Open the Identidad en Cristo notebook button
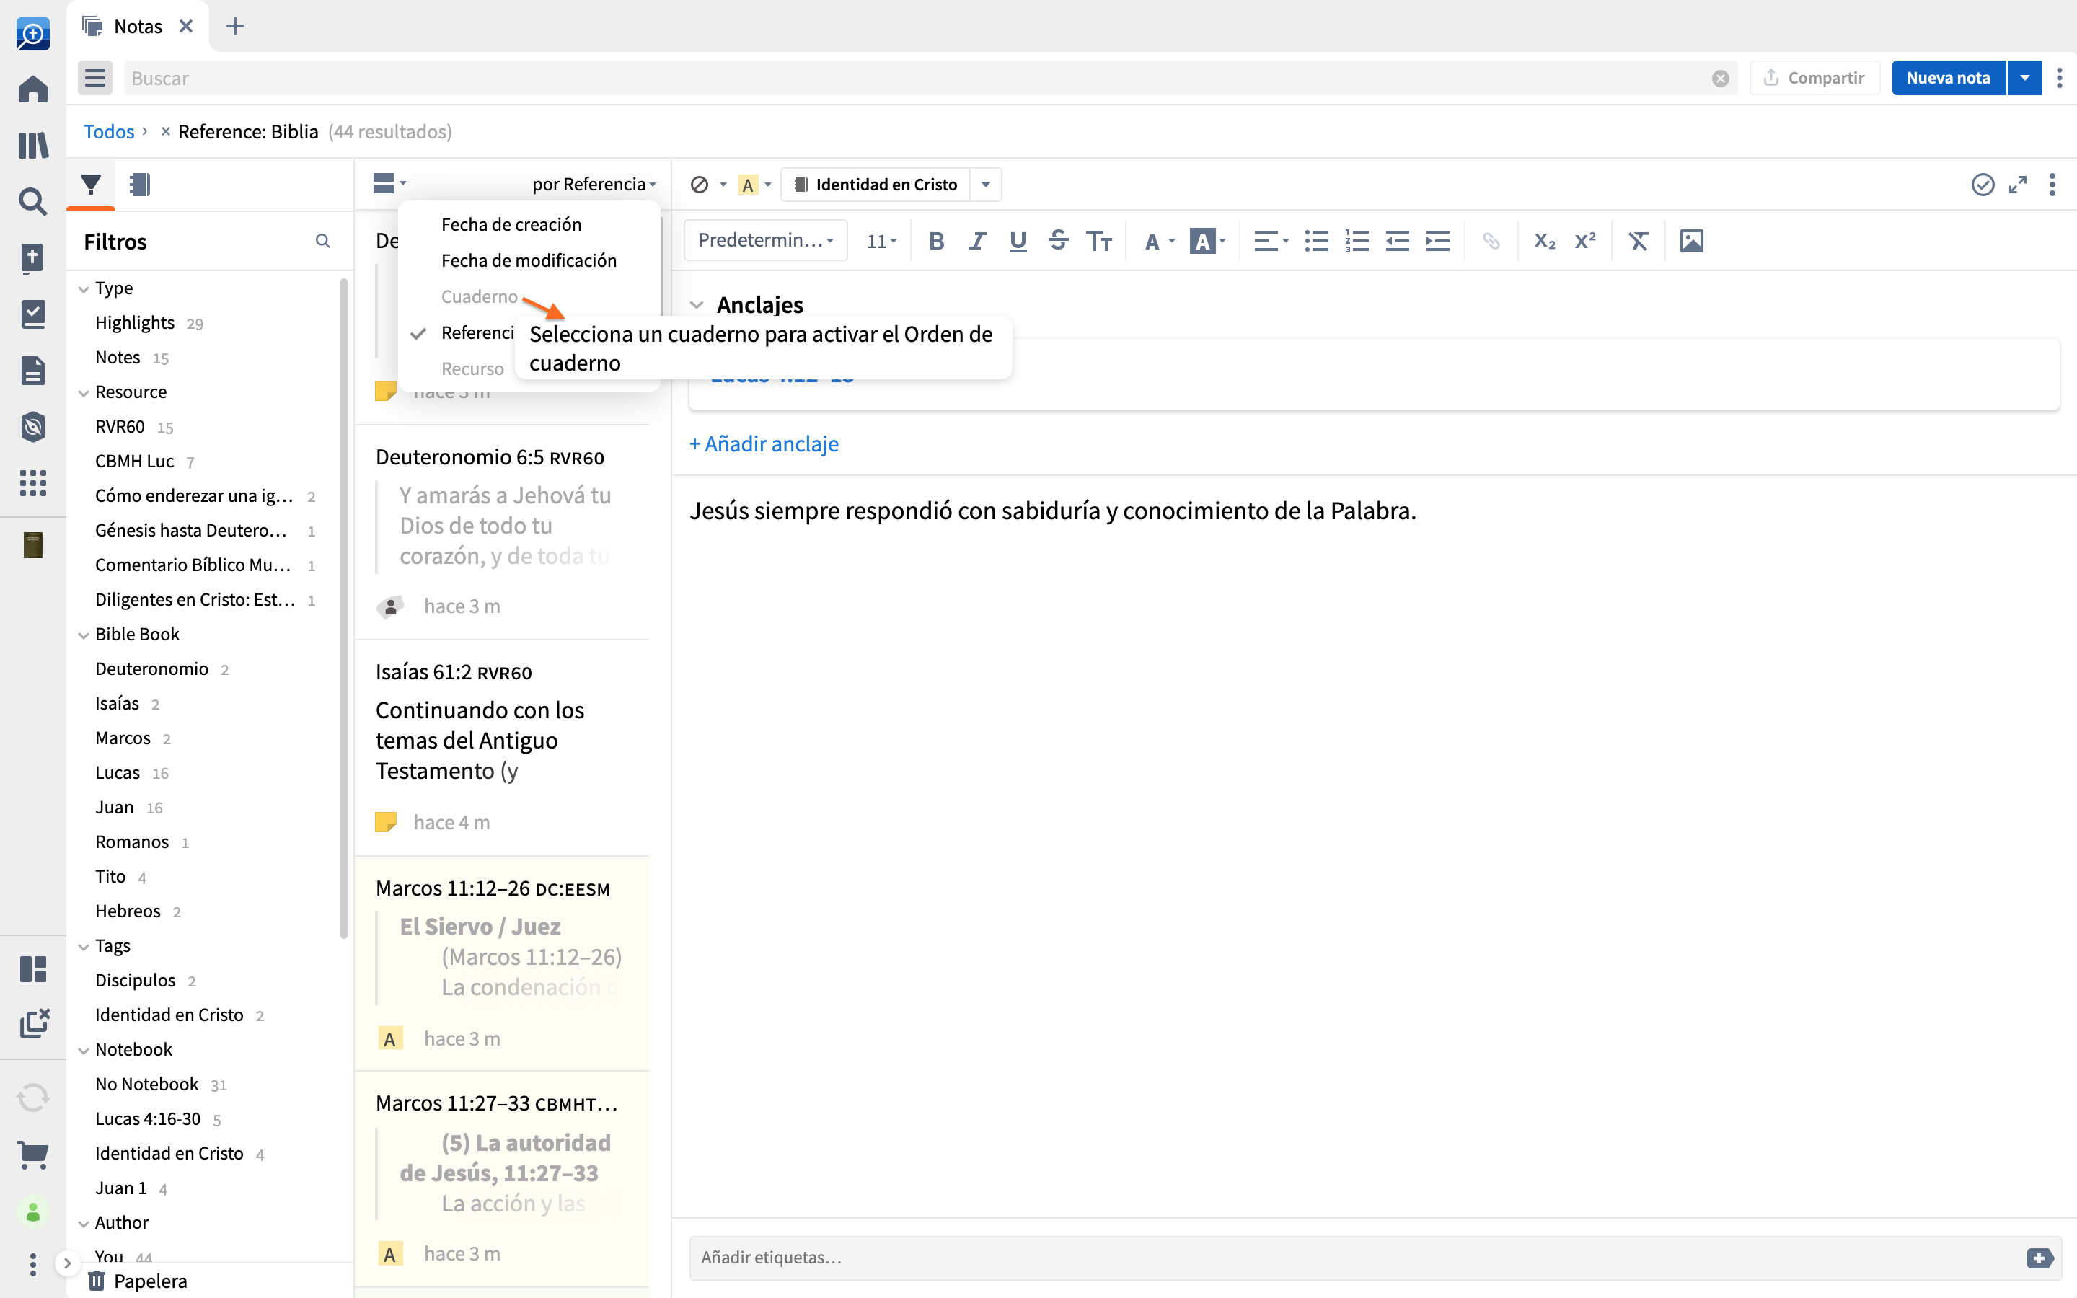 pyautogui.click(x=876, y=185)
